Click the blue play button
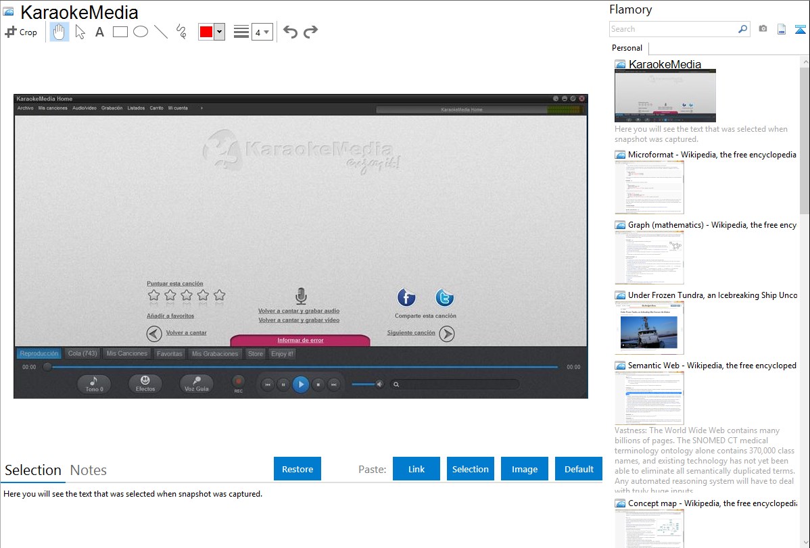The width and height of the screenshot is (810, 548). click(x=301, y=384)
